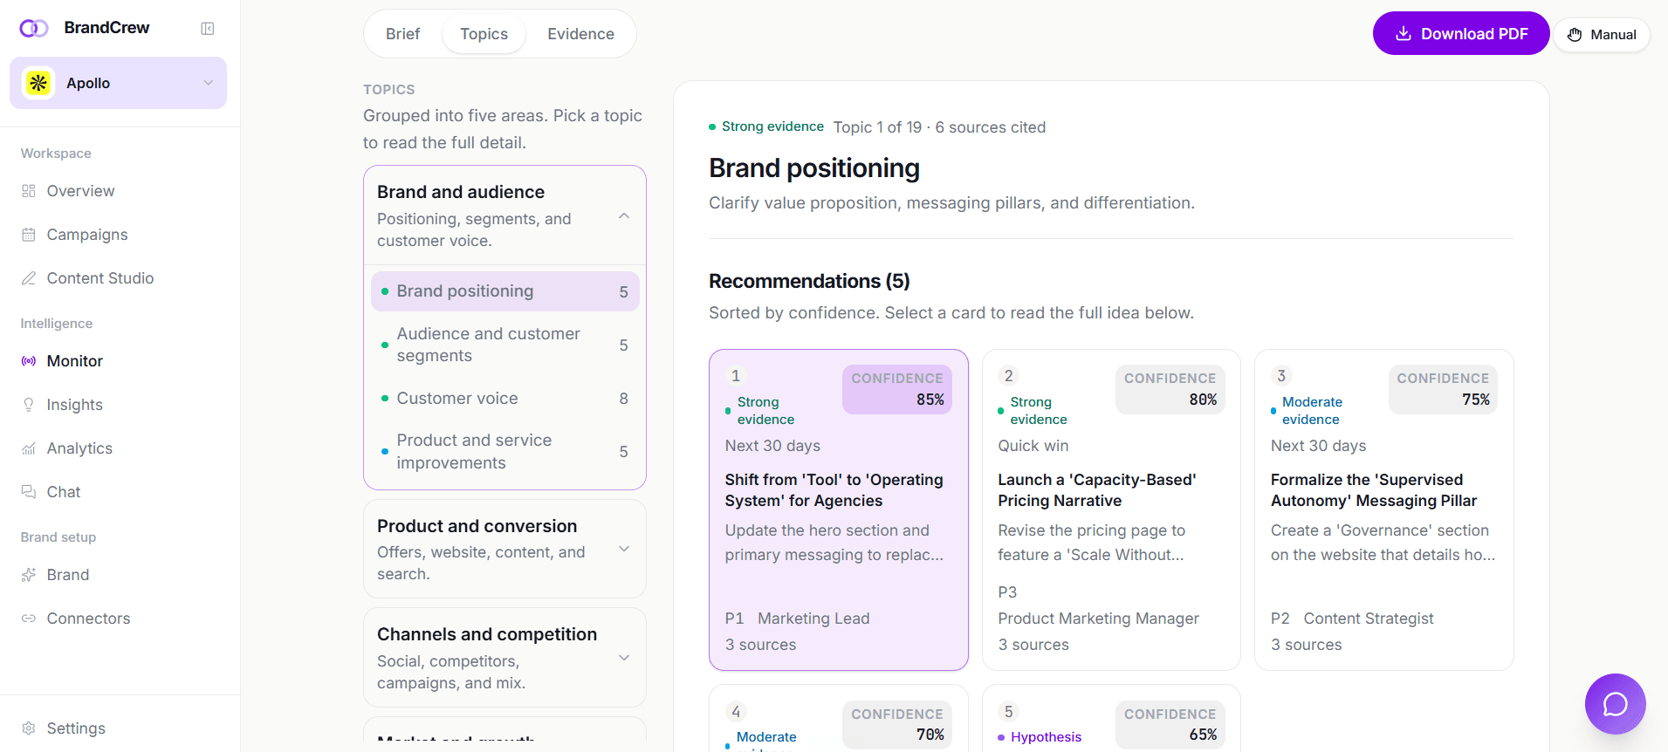Expand the Channels and competition group

click(505, 658)
